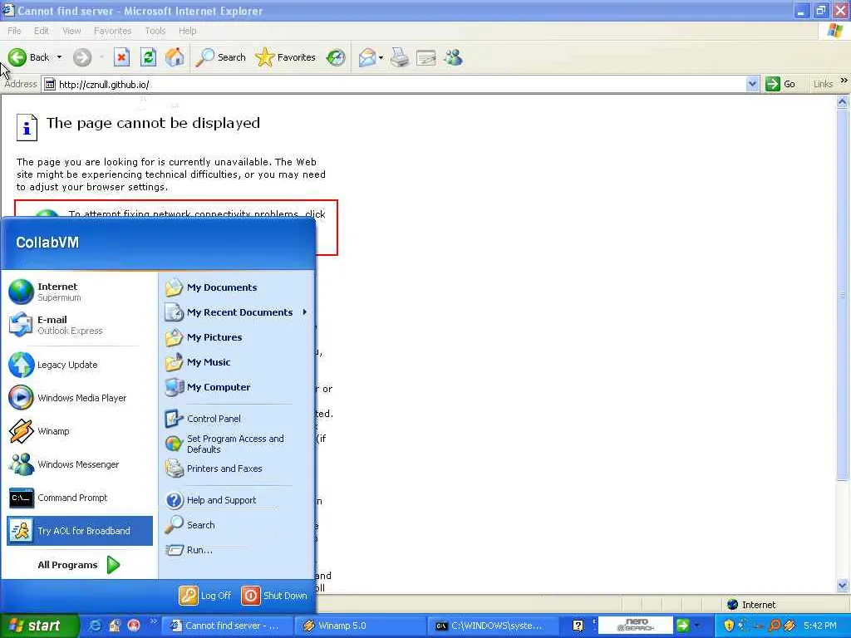The width and height of the screenshot is (851, 638).
Task: Click the page scrollbar up arrow
Action: [x=843, y=101]
